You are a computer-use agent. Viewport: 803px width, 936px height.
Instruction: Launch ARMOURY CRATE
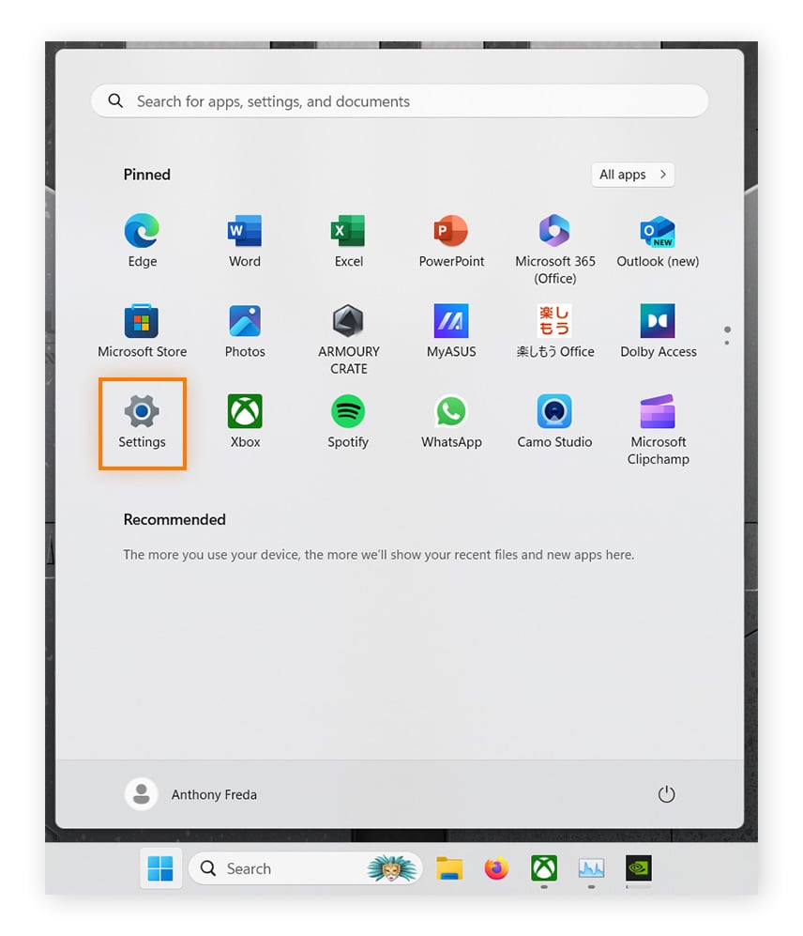pyautogui.click(x=348, y=320)
